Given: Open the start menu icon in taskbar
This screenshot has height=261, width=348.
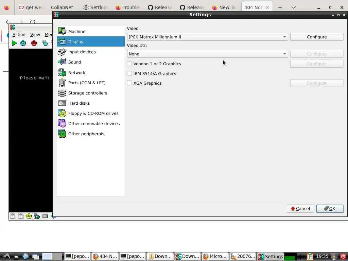Looking at the screenshot, I should point(6,257).
